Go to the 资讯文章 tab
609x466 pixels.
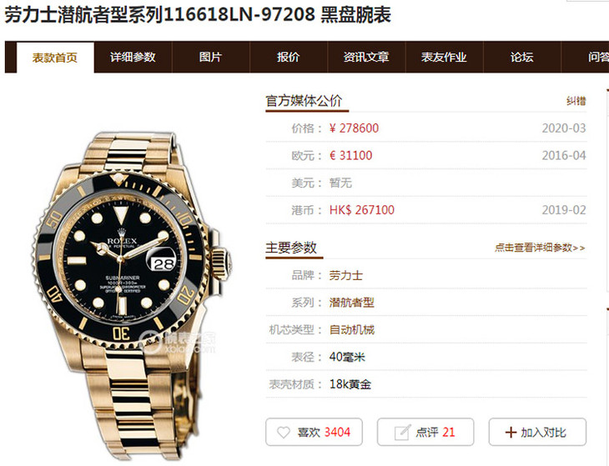(x=366, y=58)
